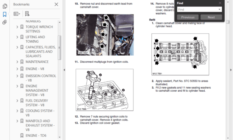The height and width of the screenshot is (140, 233).
Task: Select the Bookmarks panel icon
Action: coord(5,14)
